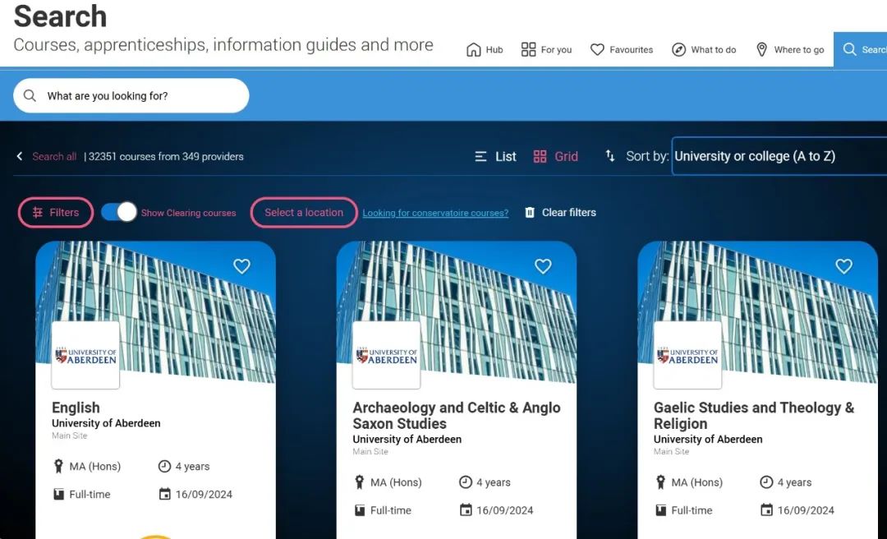
Task: Click the Grid view icon
Action: 540,156
